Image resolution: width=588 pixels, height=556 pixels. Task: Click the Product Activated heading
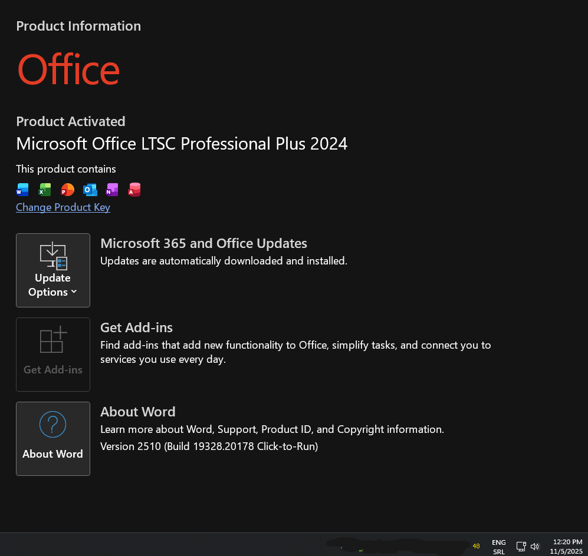71,121
